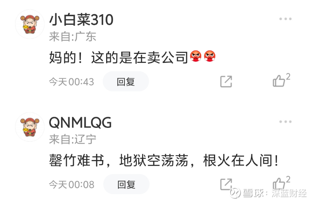The height and width of the screenshot is (203, 316).
Task: Open the username QNMLQG
Action: pos(80,123)
